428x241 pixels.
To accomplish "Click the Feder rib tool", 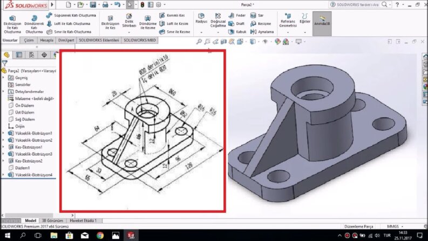I will [237, 16].
